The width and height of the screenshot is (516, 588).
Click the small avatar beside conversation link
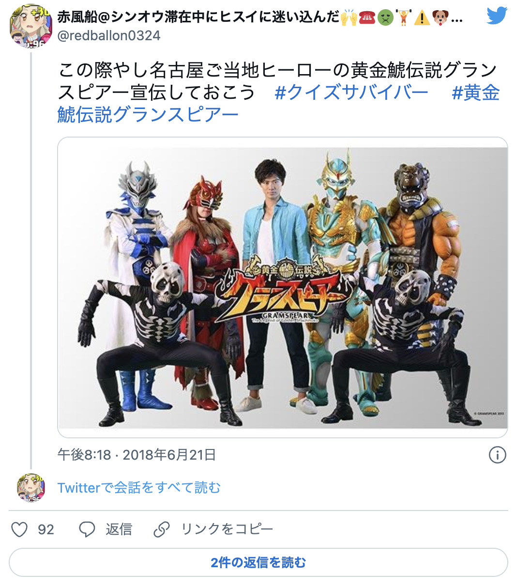(31, 487)
